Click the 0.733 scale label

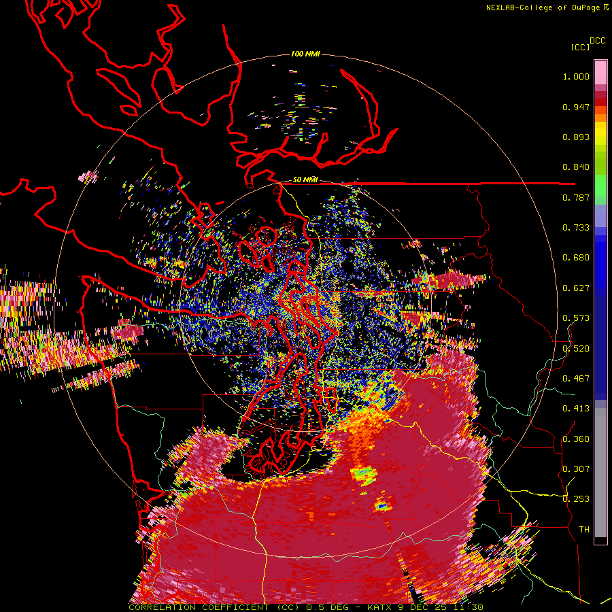click(576, 228)
